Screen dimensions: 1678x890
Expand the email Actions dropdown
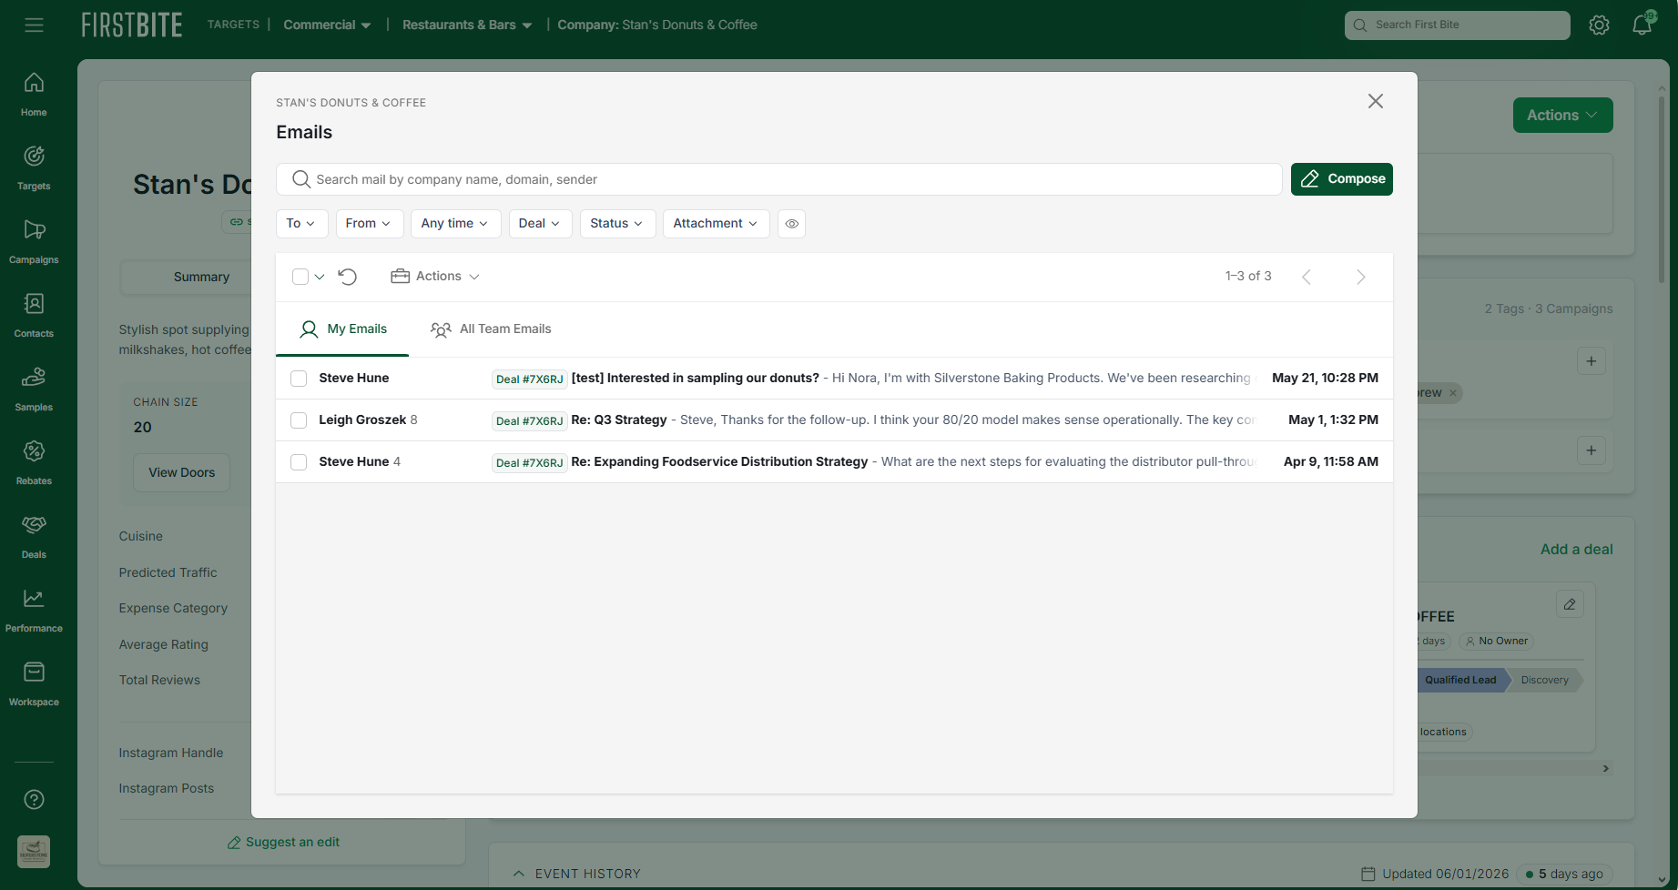[x=435, y=277]
